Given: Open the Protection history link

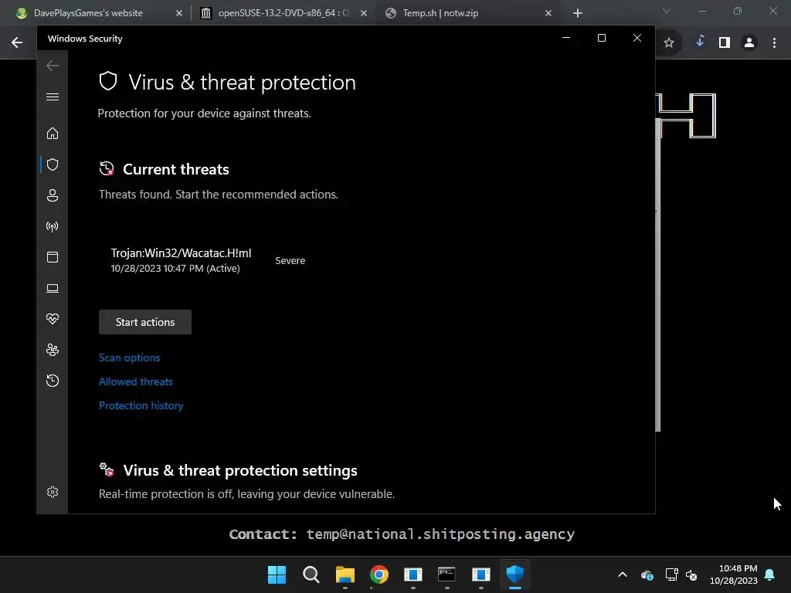Looking at the screenshot, I should click(141, 405).
